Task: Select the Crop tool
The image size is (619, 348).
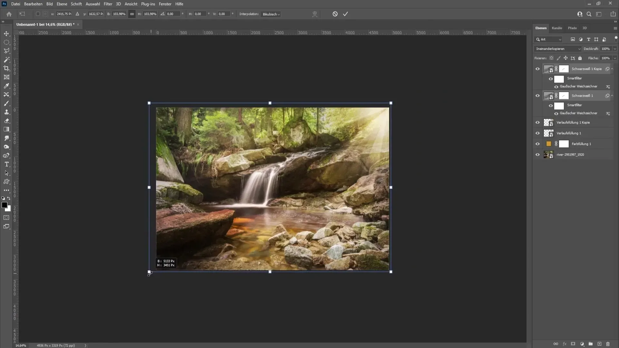Action: coord(6,68)
